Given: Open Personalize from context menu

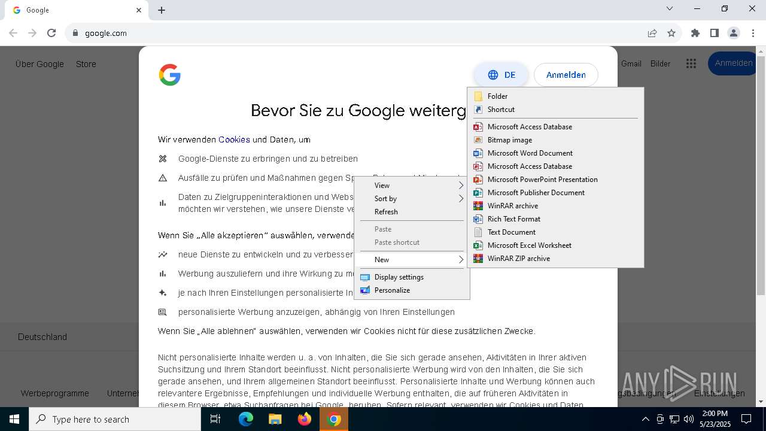Looking at the screenshot, I should pyautogui.click(x=412, y=290).
